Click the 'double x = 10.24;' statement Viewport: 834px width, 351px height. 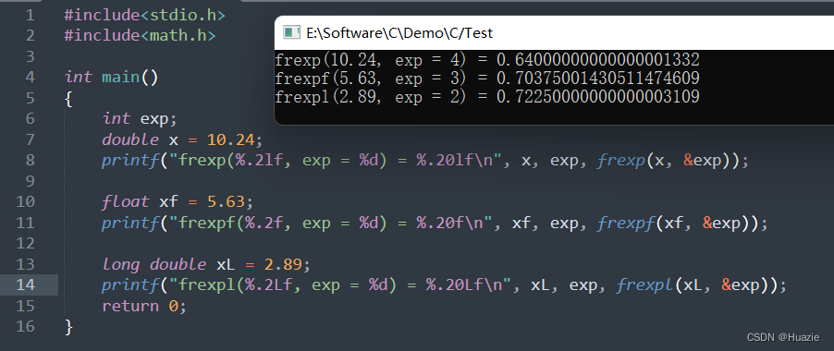[x=182, y=139]
